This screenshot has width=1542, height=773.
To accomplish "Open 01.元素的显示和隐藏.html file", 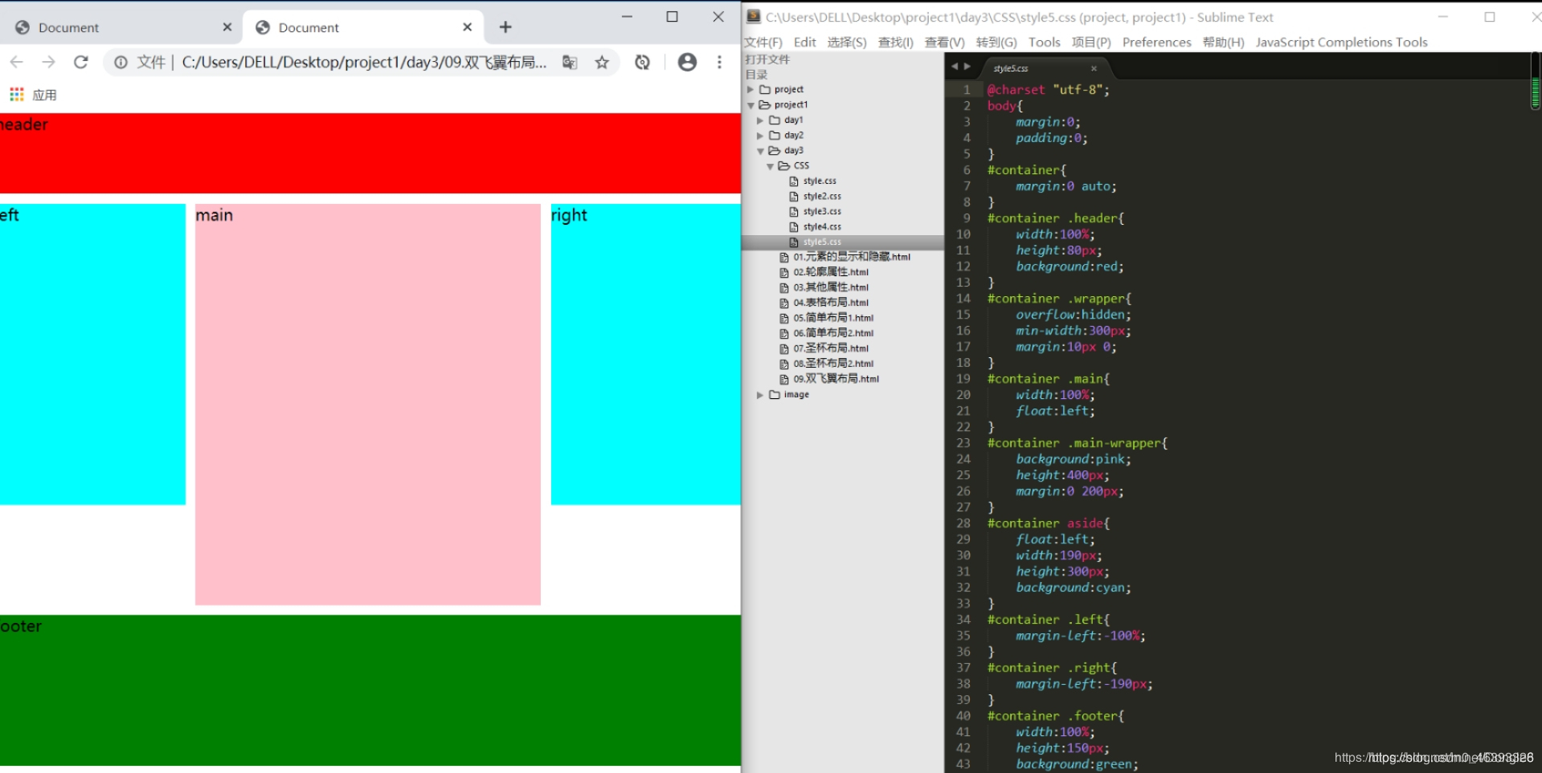I will [851, 257].
